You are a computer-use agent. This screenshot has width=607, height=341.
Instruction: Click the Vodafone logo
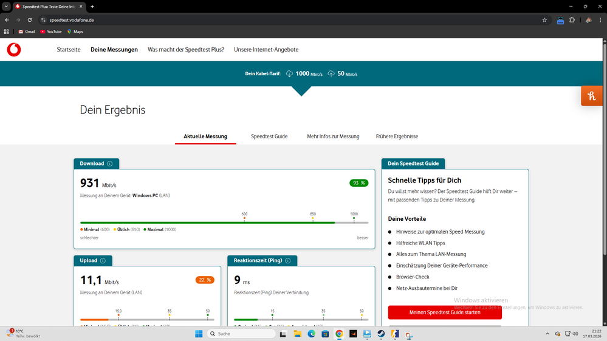point(14,50)
